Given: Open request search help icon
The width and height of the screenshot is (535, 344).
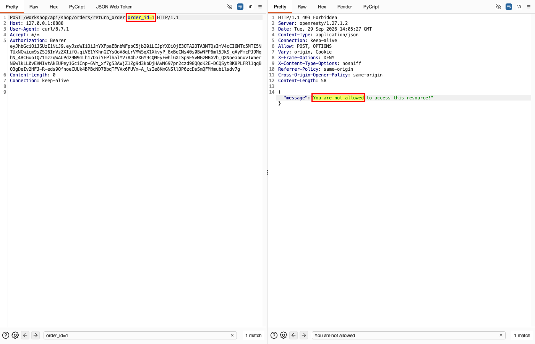Looking at the screenshot, I should pyautogui.click(x=6, y=335).
